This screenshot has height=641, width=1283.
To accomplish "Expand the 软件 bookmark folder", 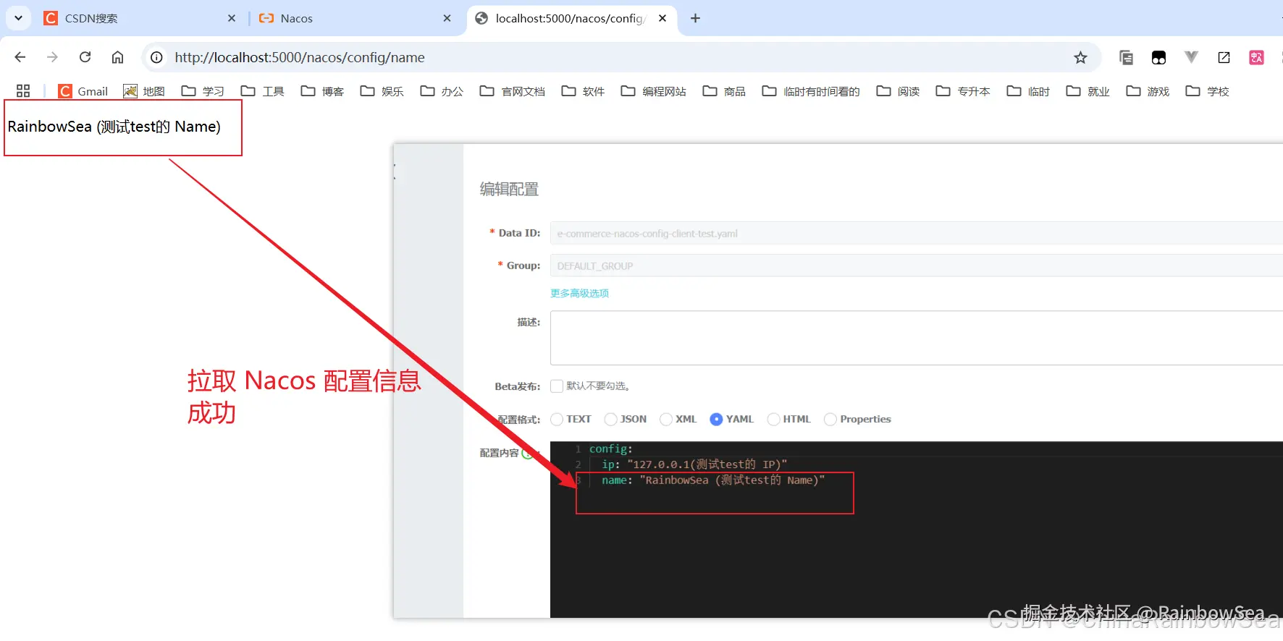I will coord(583,91).
